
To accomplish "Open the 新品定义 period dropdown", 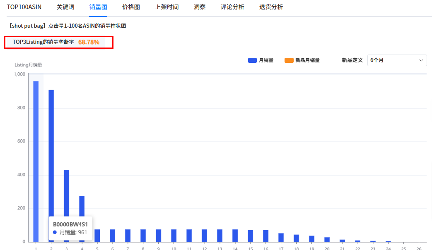I will coord(397,60).
